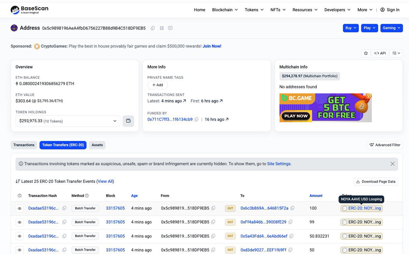Preview the transaction in the 99 amount row
The height and width of the screenshot is (254, 409).
click(20, 222)
